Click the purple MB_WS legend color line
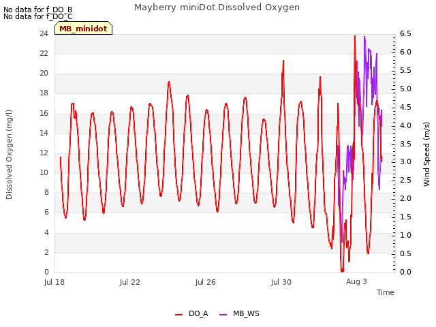Image resolution: width=436 pixels, height=327 pixels. click(x=223, y=315)
